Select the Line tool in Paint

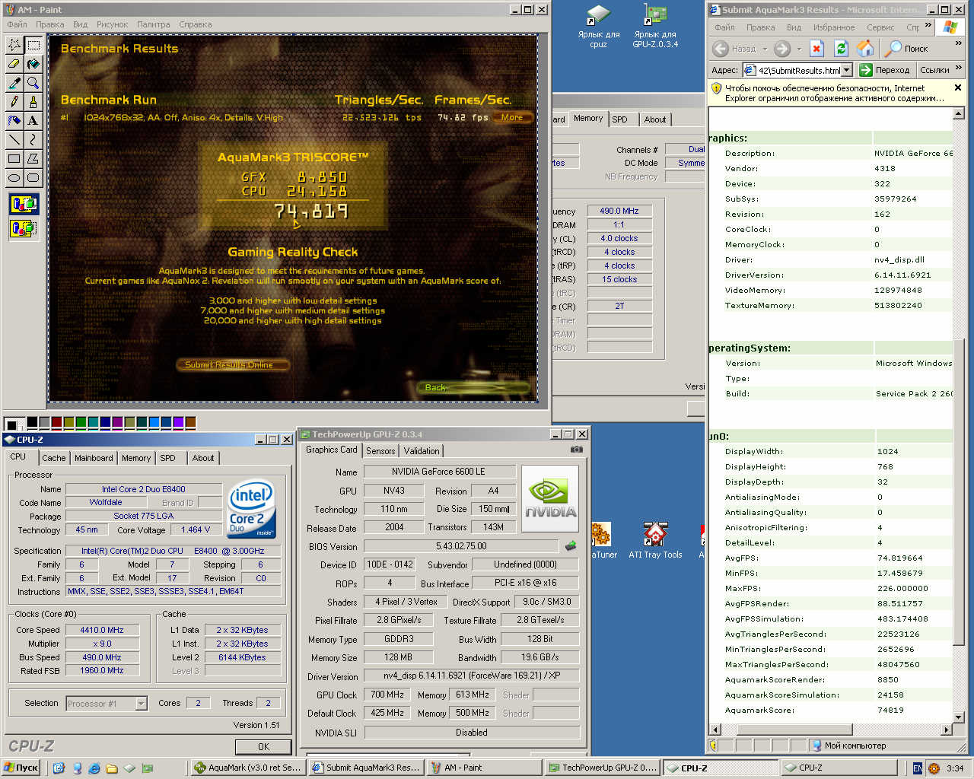click(x=14, y=140)
